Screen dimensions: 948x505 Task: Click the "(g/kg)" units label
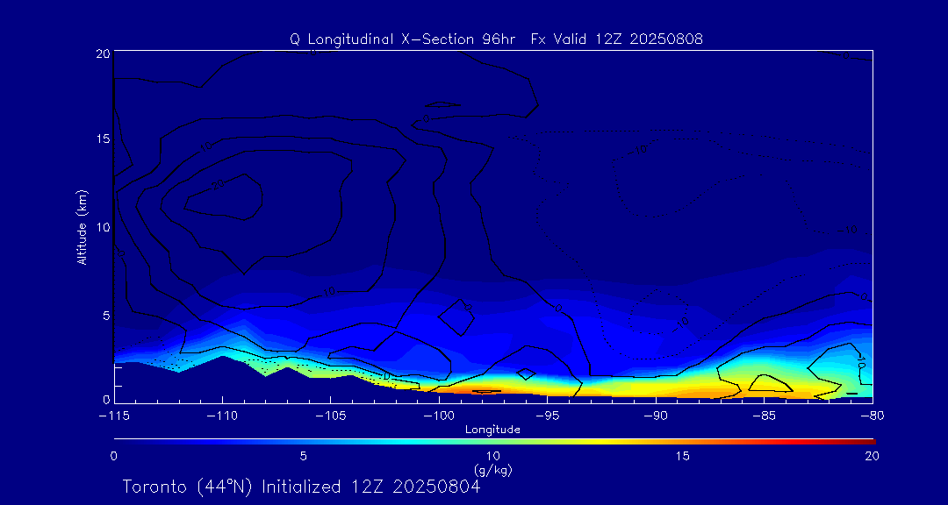492,470
